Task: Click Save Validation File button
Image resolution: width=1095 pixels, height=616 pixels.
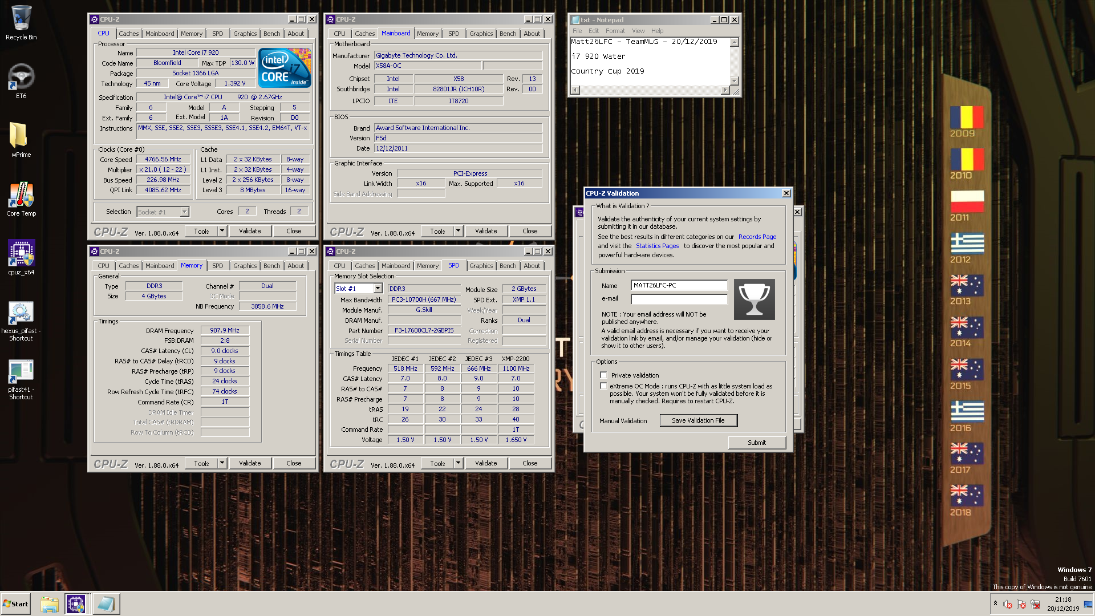Action: pos(698,420)
